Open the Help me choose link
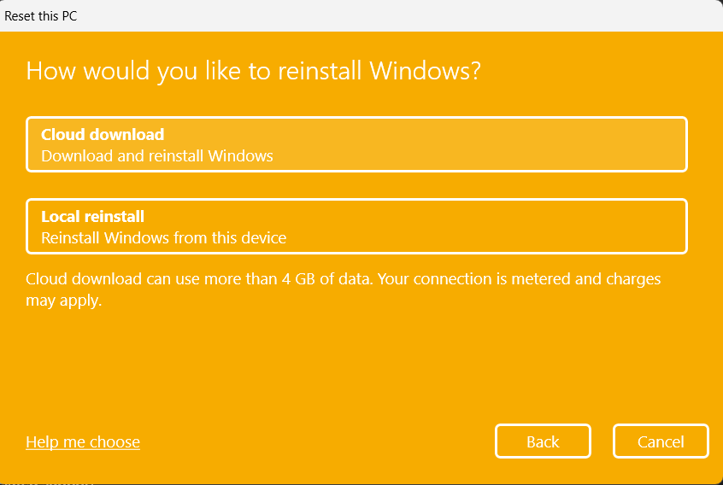 [83, 441]
